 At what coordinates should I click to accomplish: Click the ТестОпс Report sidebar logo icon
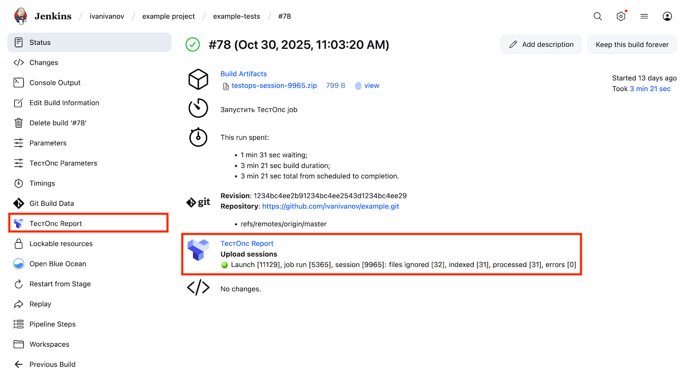coord(19,224)
